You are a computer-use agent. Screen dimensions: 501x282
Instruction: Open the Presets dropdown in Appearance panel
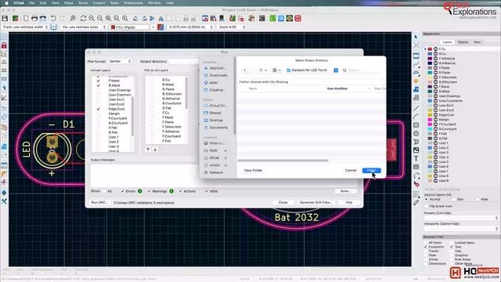pyautogui.click(x=461, y=218)
